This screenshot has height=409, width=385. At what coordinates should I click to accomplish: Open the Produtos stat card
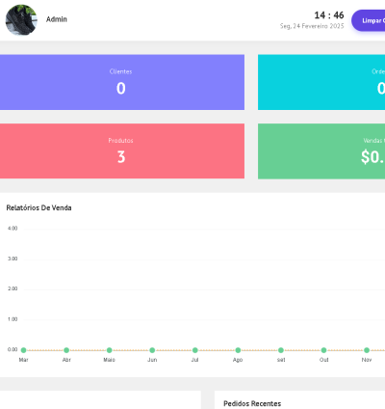122,151
